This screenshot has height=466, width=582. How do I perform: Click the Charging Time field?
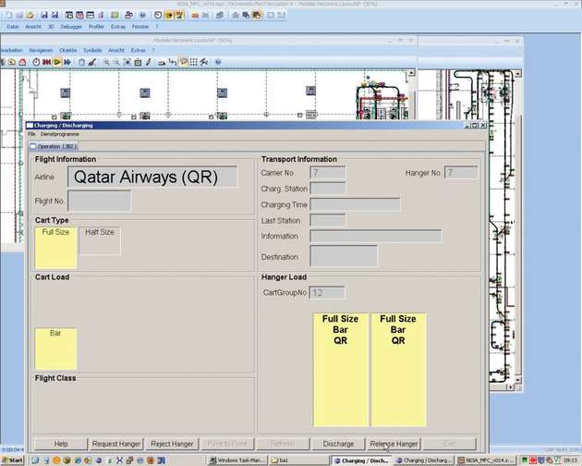356,204
